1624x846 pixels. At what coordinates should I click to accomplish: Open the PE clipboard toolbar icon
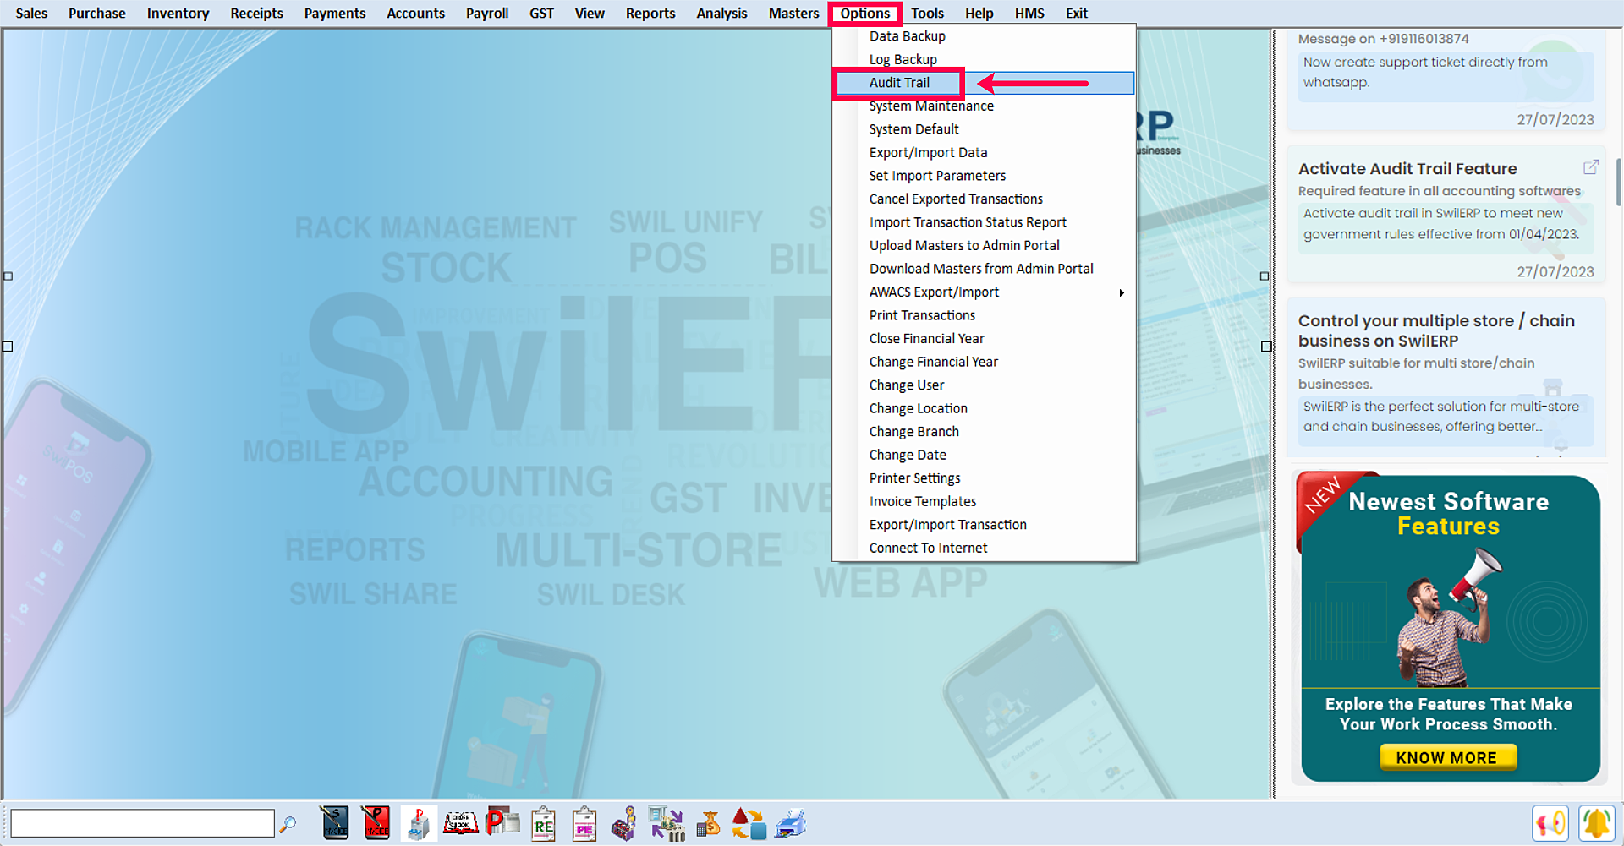click(x=584, y=824)
